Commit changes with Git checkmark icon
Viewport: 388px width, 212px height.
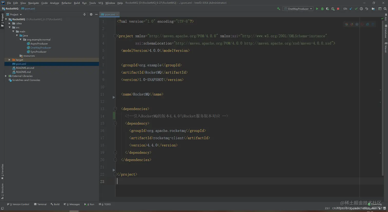pos(356,9)
